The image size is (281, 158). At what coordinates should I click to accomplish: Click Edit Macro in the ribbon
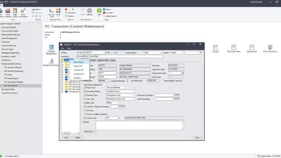(x=71, y=13)
